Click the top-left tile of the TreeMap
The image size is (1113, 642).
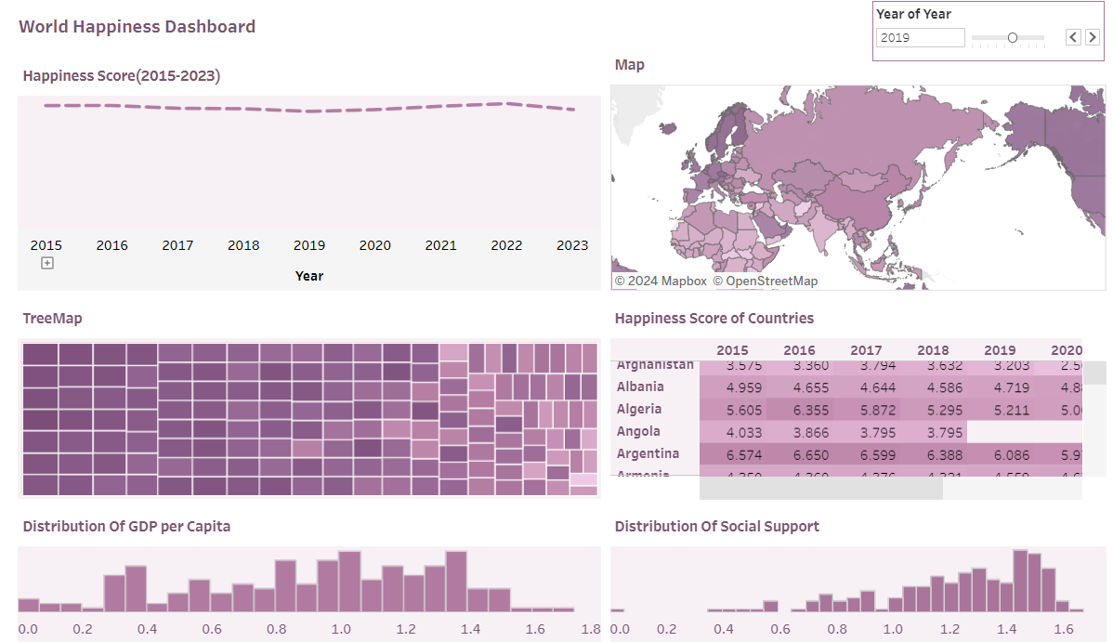pyautogui.click(x=41, y=354)
